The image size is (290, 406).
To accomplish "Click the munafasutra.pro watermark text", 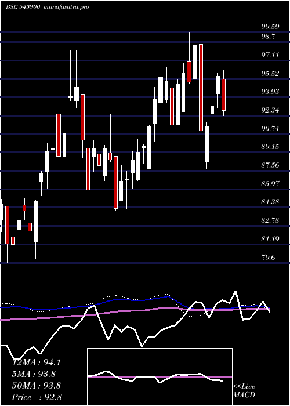I will tap(67, 7).
